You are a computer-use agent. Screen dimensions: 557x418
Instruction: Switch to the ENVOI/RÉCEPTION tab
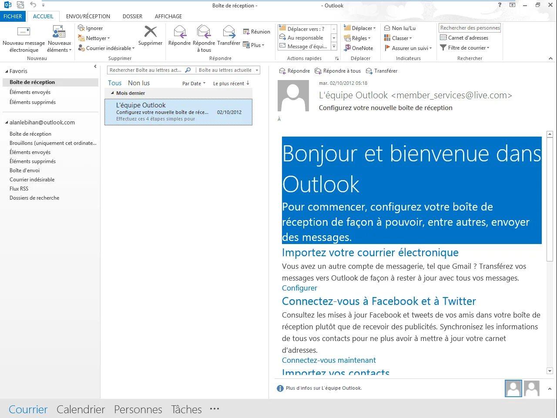pos(88,16)
